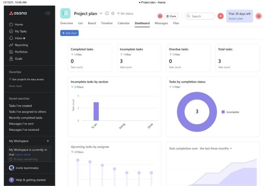
Task: Open Recently completed tasks search
Action: pos(25,118)
